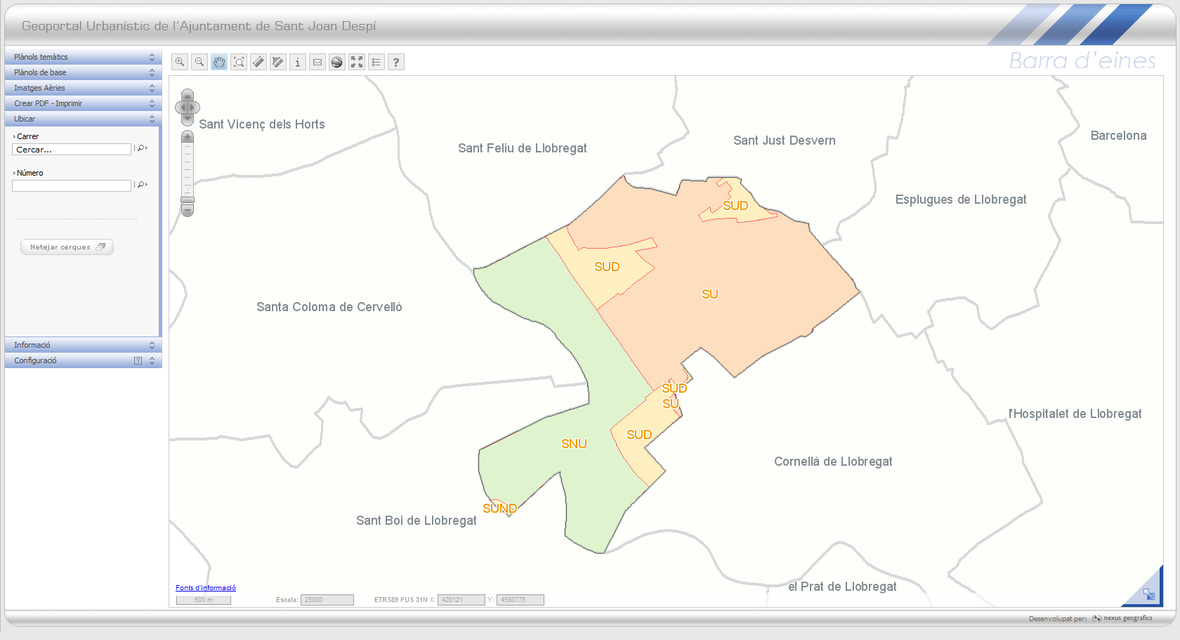Image resolution: width=1180 pixels, height=640 pixels.
Task: Open the globe view tool
Action: click(337, 62)
